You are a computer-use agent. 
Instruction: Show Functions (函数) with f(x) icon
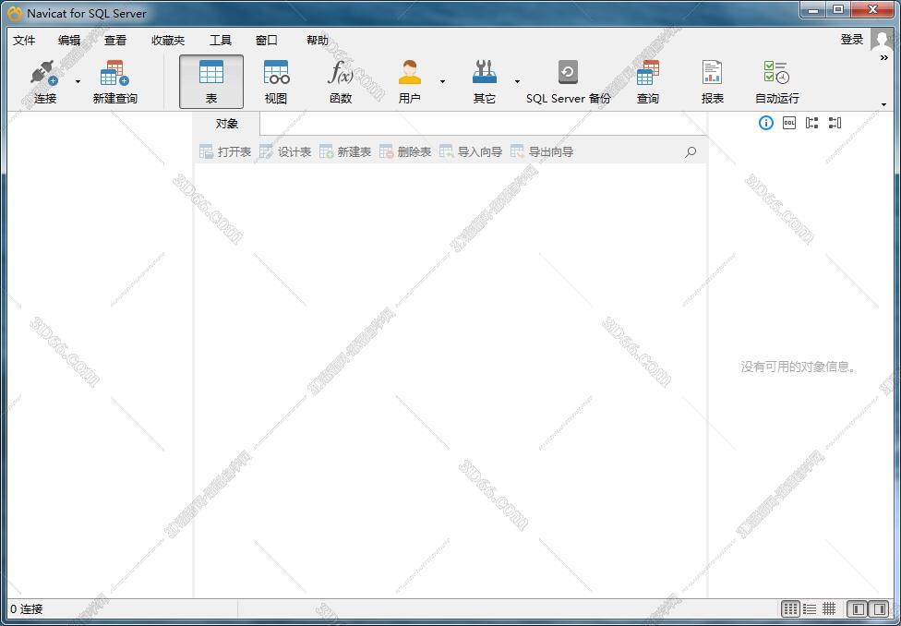340,81
